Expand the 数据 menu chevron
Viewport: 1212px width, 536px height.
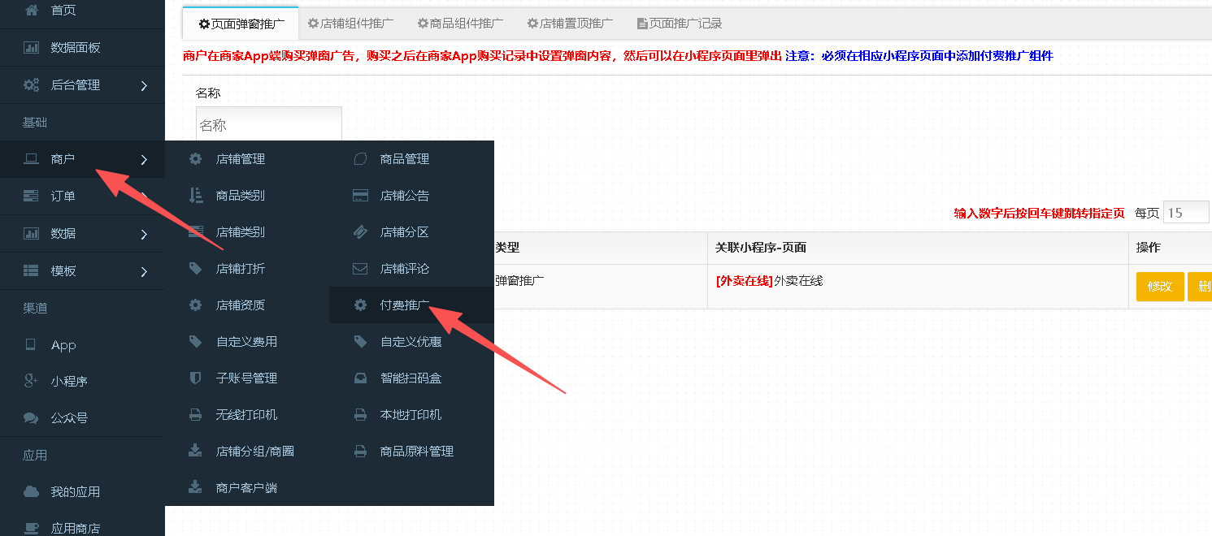click(144, 234)
